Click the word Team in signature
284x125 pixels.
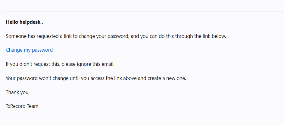pos(33,106)
